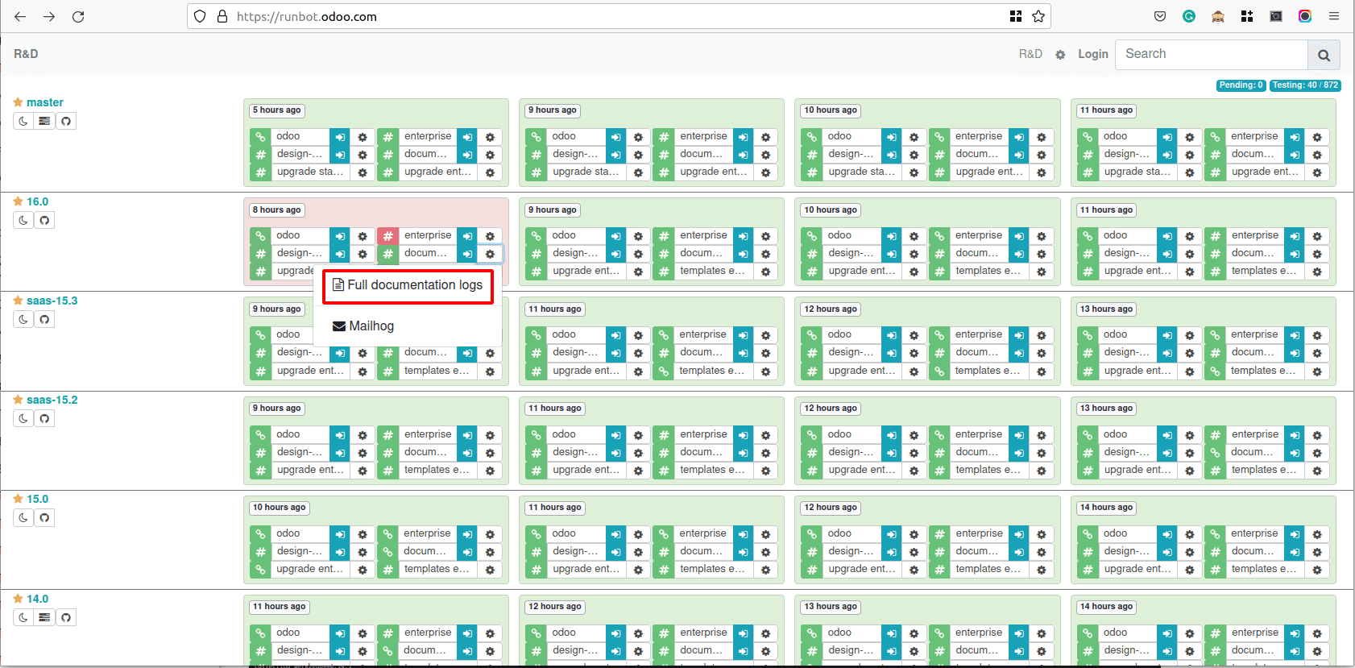Open the gear settings dropdown in the navbar
This screenshot has height=668, width=1355.
(x=1060, y=55)
